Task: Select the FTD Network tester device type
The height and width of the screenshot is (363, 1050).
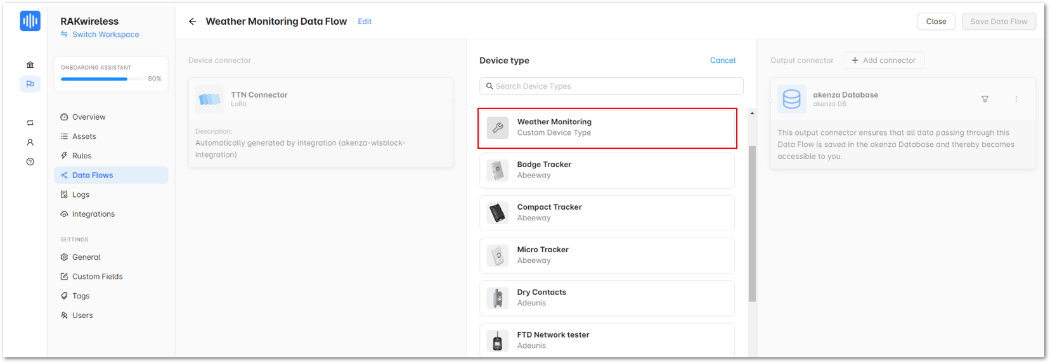Action: click(x=607, y=340)
